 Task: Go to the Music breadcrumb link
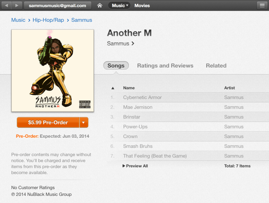click(18, 20)
